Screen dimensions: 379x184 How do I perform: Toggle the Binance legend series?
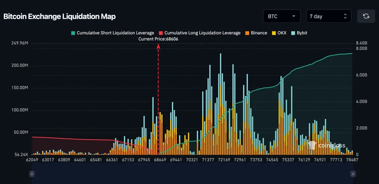tap(256, 33)
